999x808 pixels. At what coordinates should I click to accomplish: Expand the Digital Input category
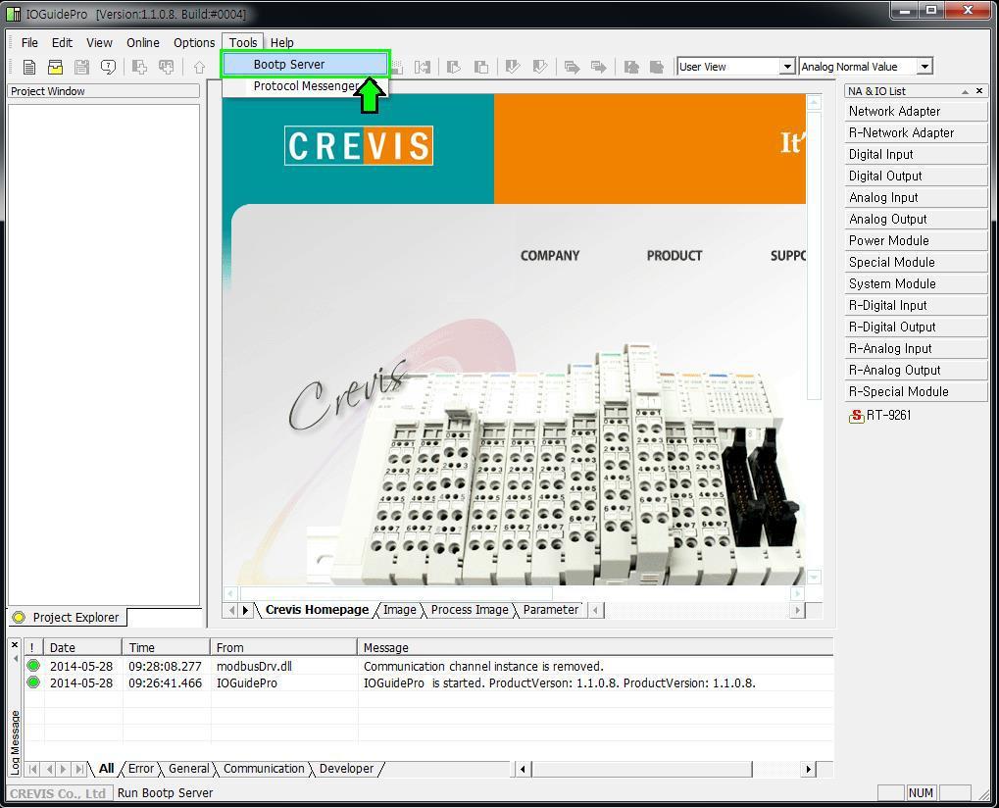tap(916, 155)
